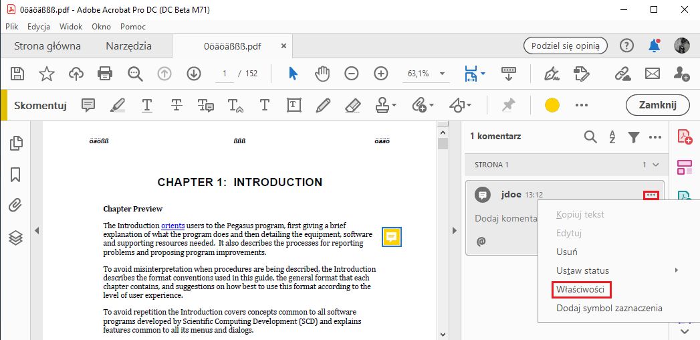
Task: Print the document via printer icon
Action: coord(105,74)
